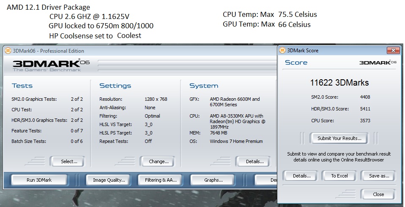405x207 pixels.
Task: Click the Close button in Score window
Action: [x=378, y=194]
